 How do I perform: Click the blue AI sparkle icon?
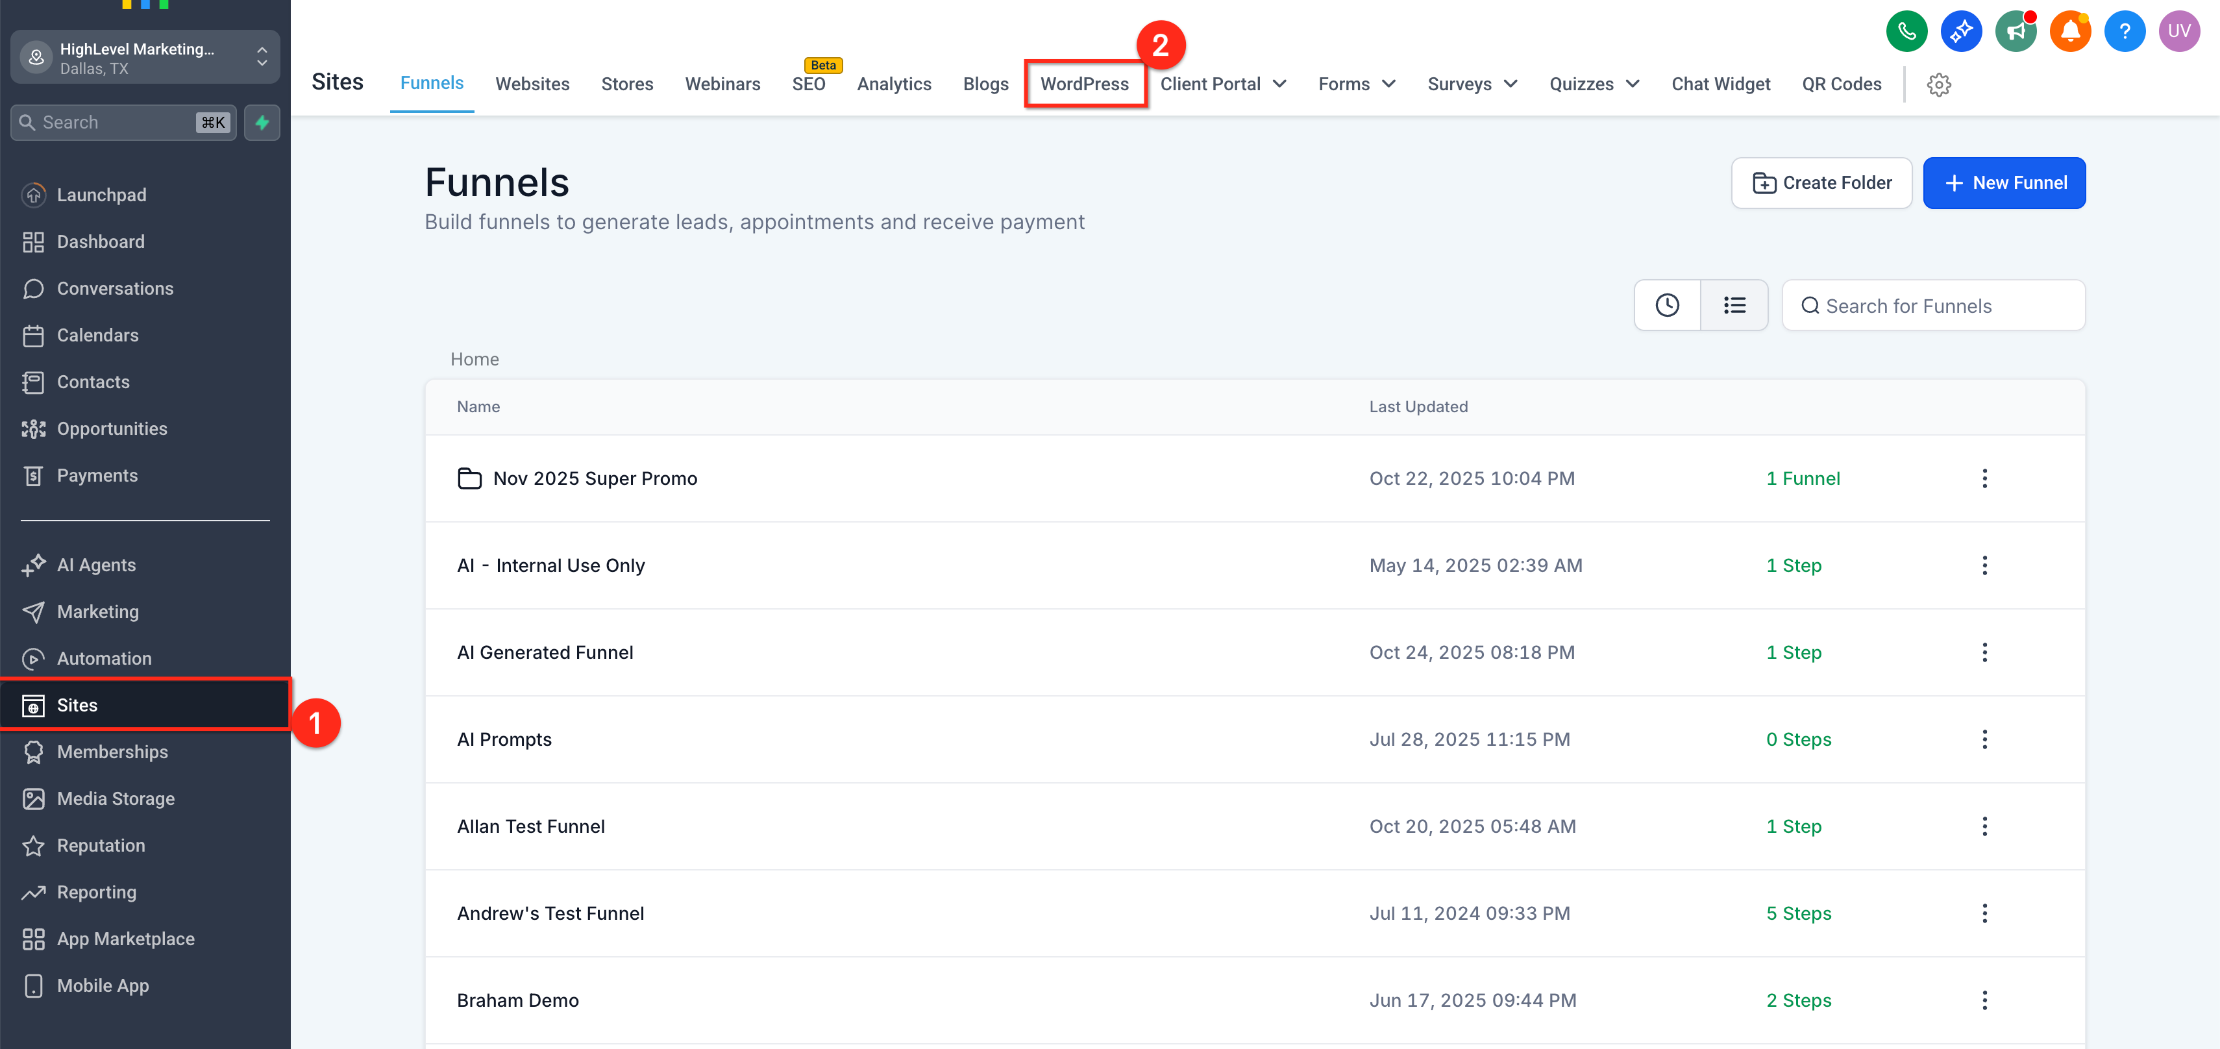point(1960,32)
